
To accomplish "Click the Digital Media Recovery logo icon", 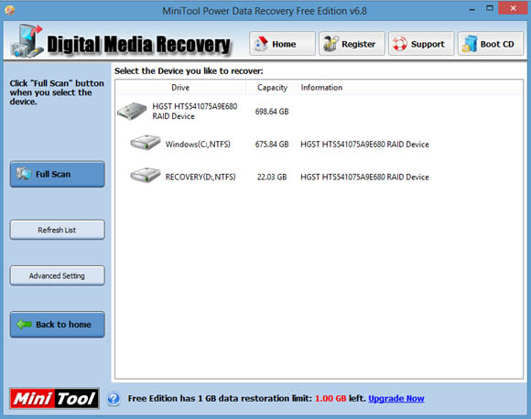I will (x=27, y=41).
